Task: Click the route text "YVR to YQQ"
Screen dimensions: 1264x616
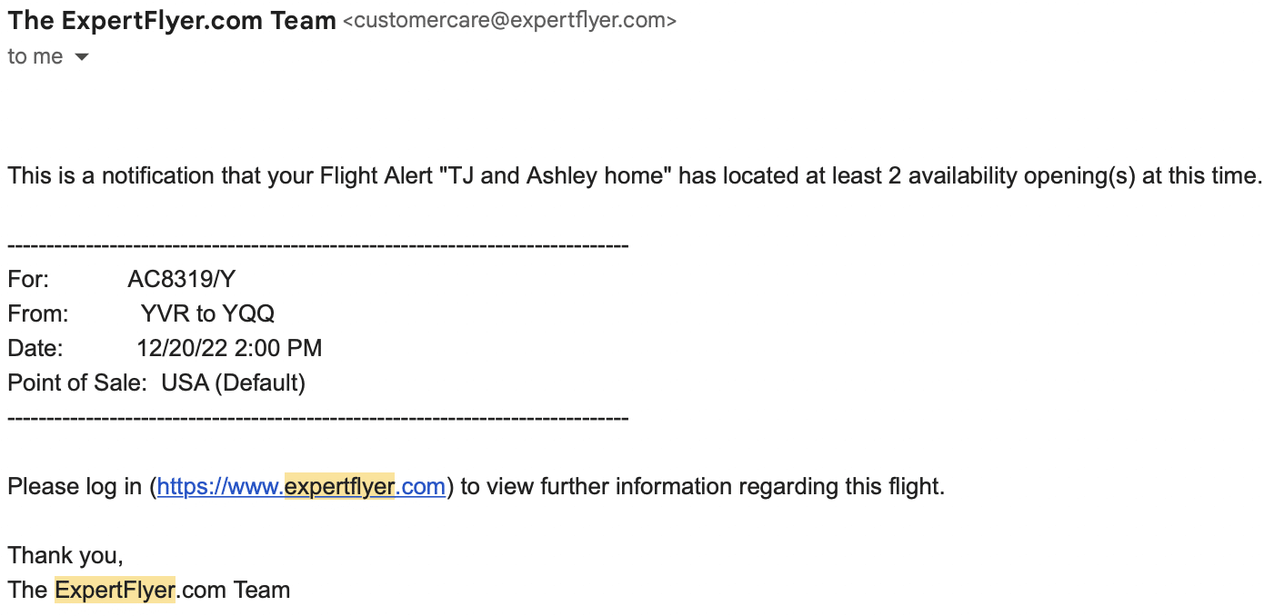Action: pos(207,314)
